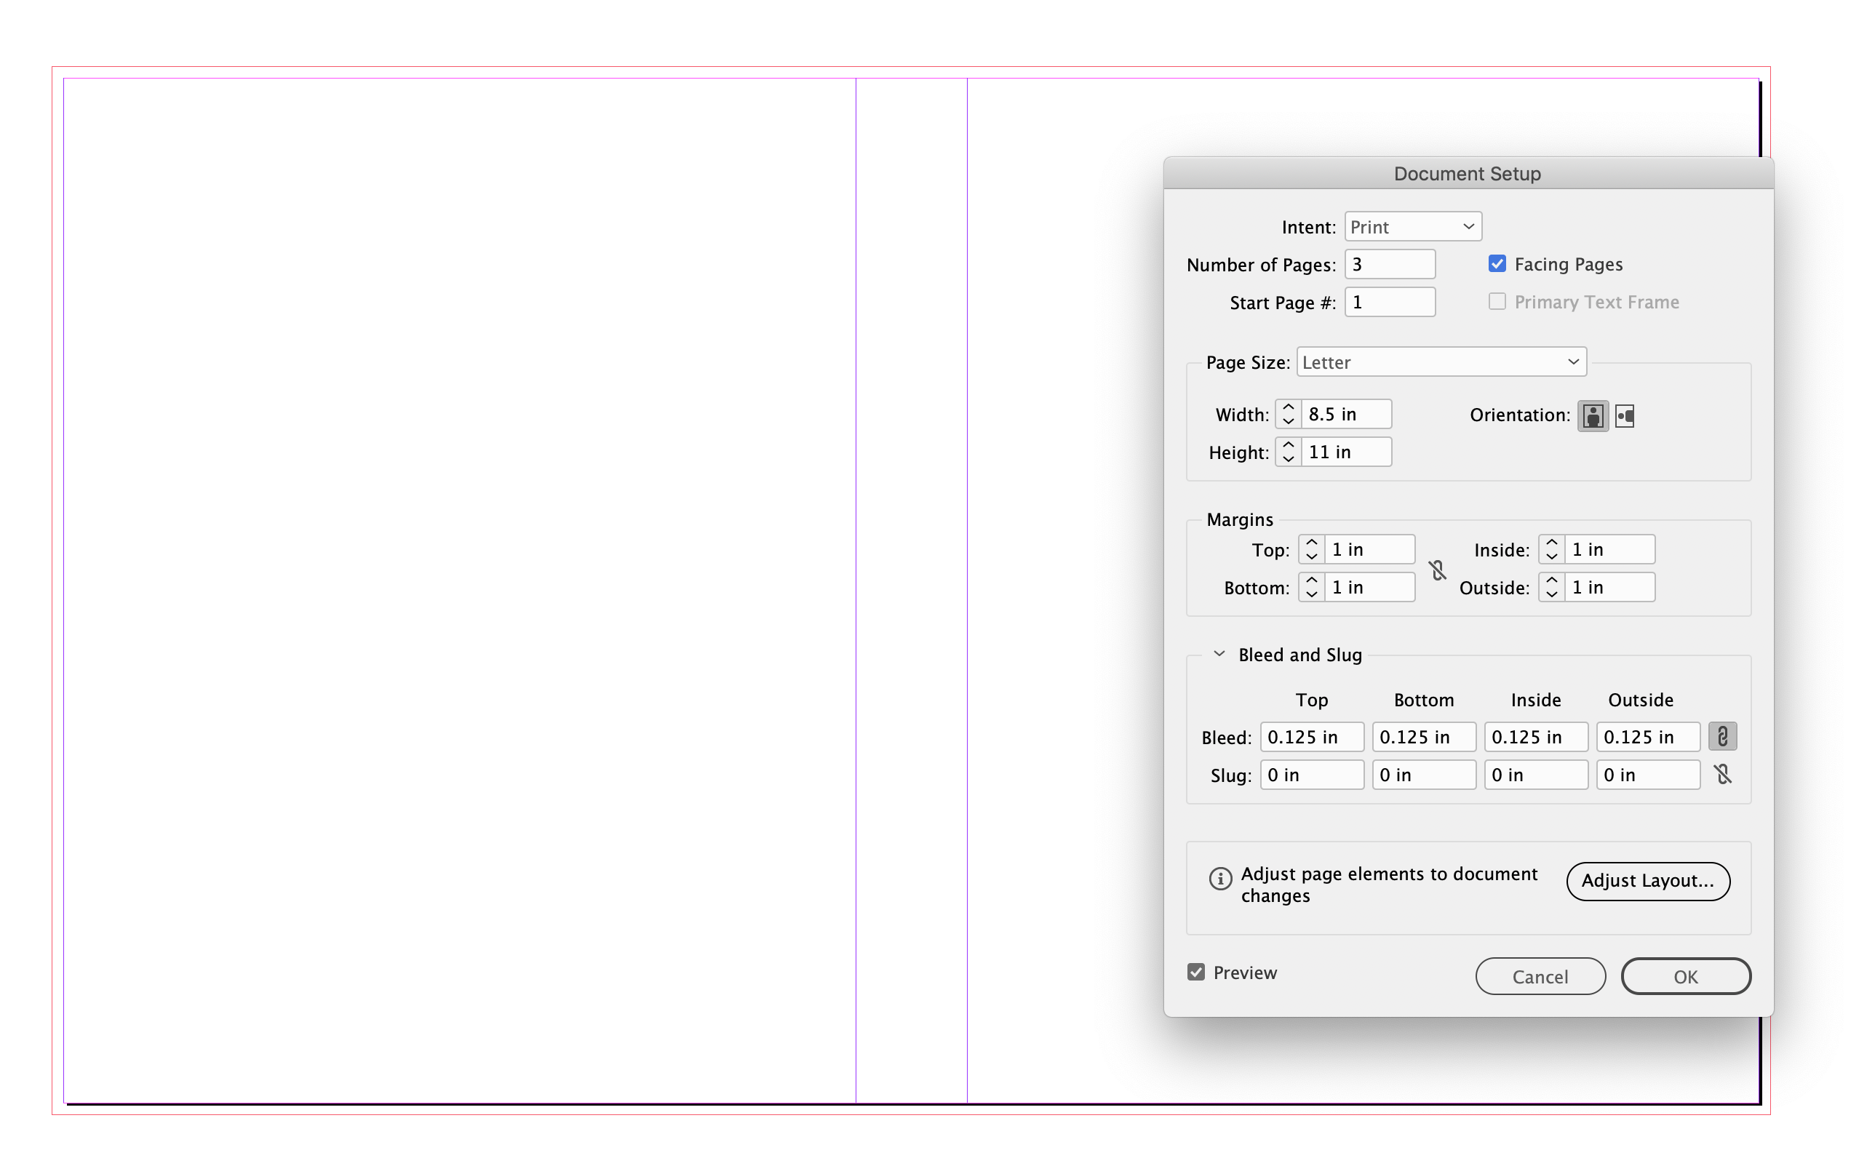Click the Cancel button
Image resolution: width=1867 pixels, height=1158 pixels.
click(1539, 976)
